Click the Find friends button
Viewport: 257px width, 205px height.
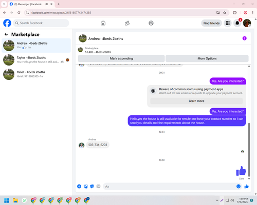211,23
